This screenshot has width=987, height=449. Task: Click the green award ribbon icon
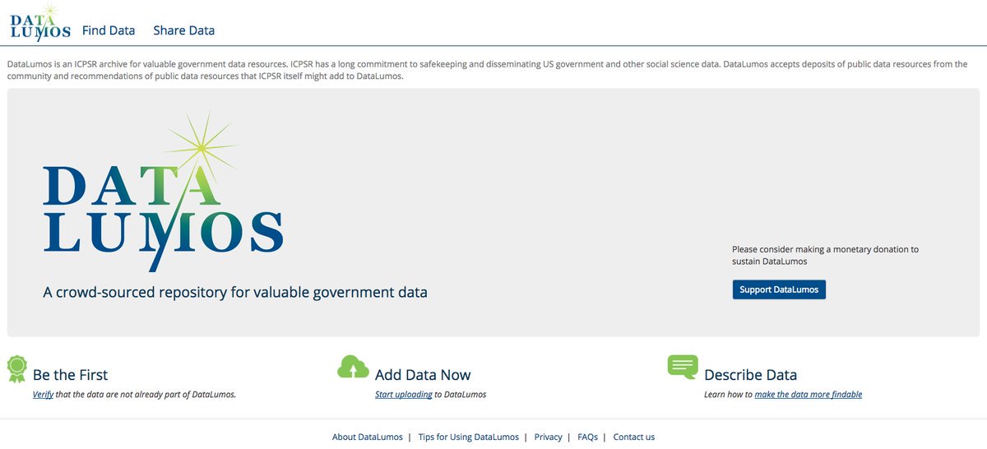[x=16, y=369]
